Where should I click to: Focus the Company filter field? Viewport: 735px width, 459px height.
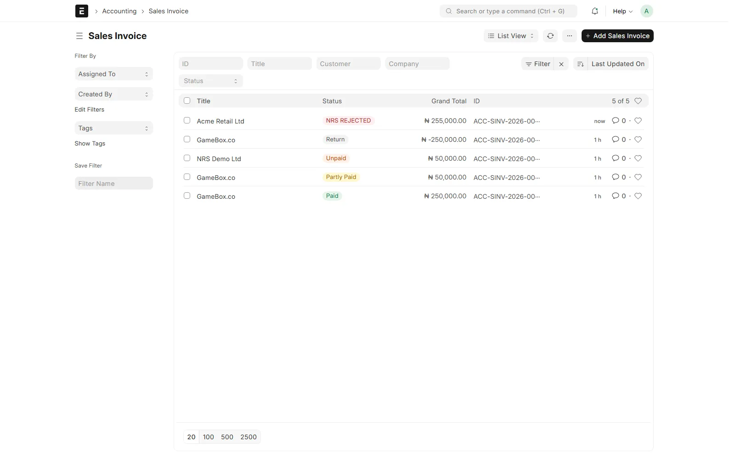[x=418, y=64]
